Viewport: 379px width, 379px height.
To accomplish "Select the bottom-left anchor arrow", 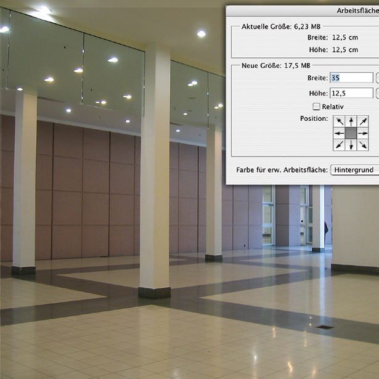I will coord(339,145).
